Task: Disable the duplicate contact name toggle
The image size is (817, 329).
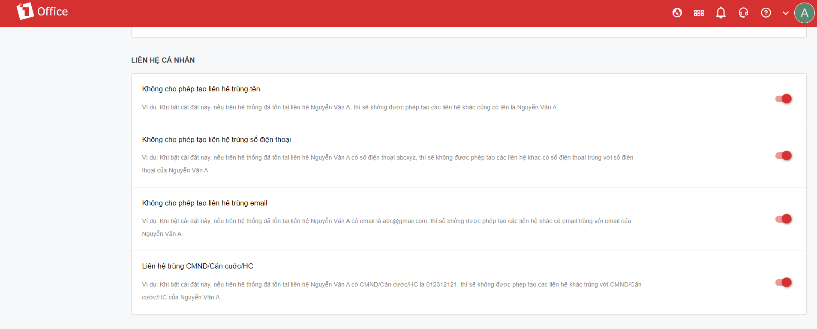Action: click(x=784, y=99)
